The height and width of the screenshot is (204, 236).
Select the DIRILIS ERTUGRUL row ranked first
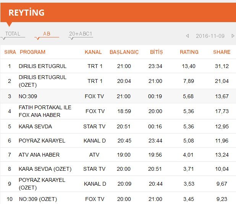[118, 66]
